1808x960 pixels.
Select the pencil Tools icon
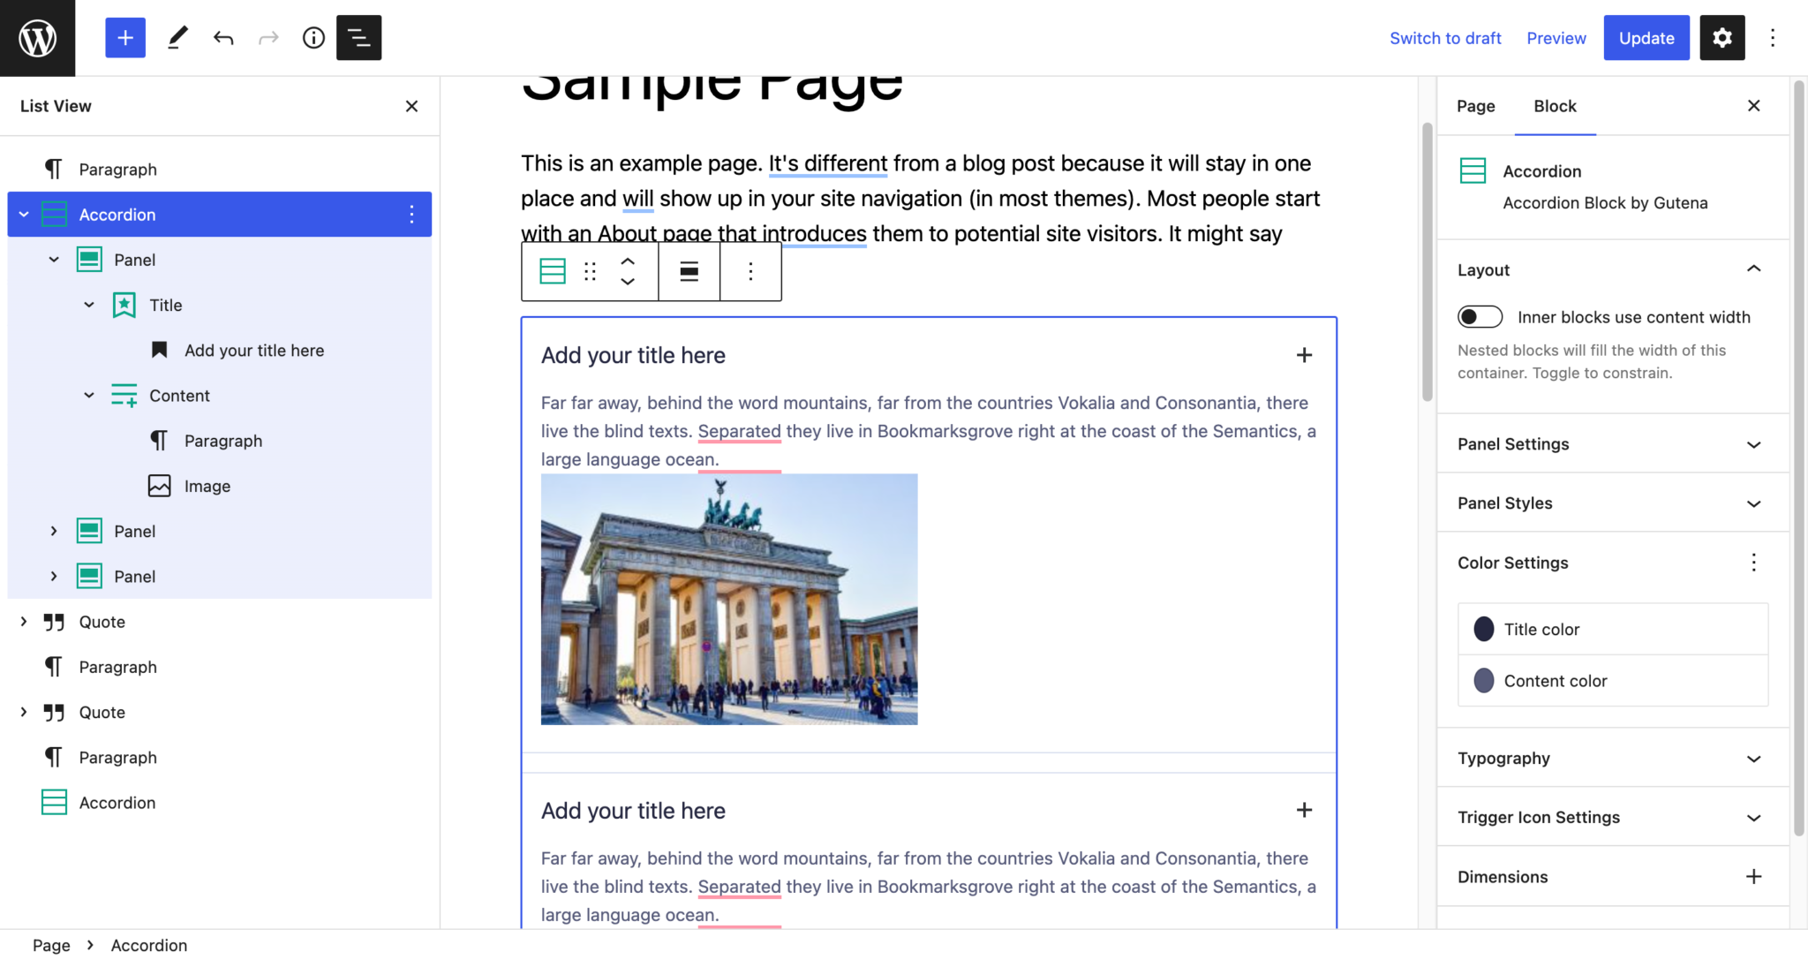(x=177, y=38)
